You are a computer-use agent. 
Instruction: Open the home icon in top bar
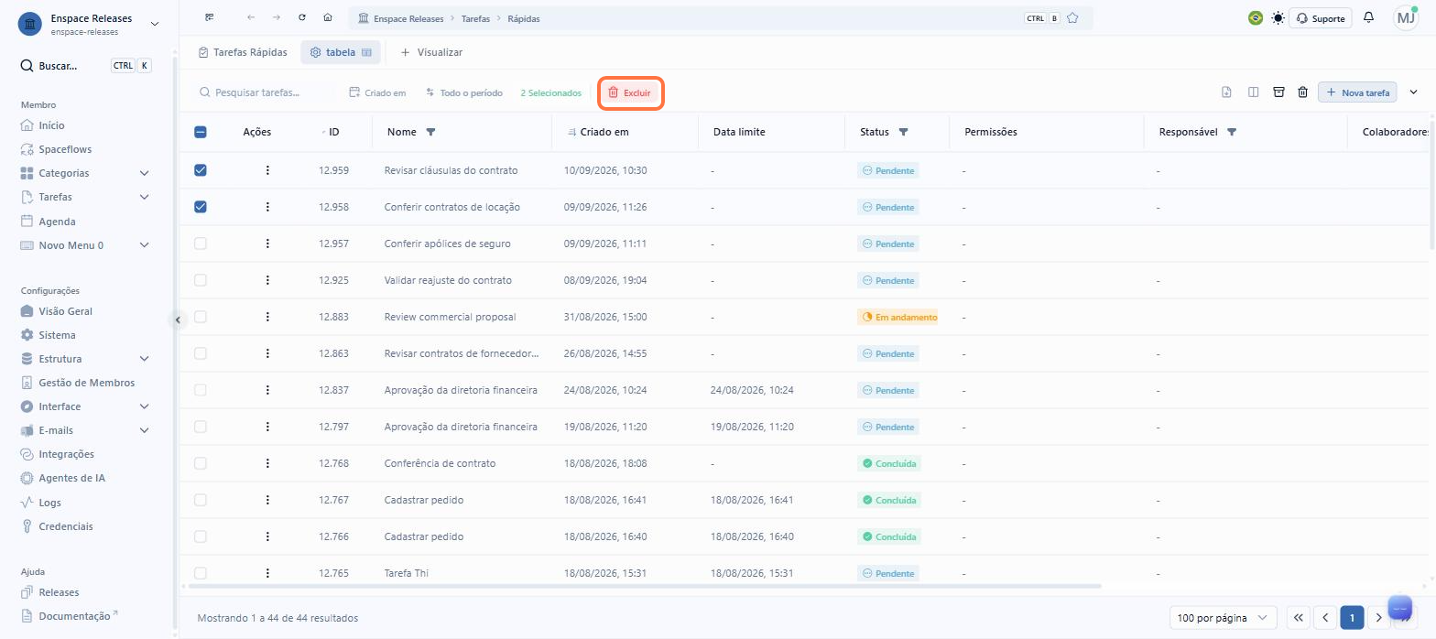328,18
